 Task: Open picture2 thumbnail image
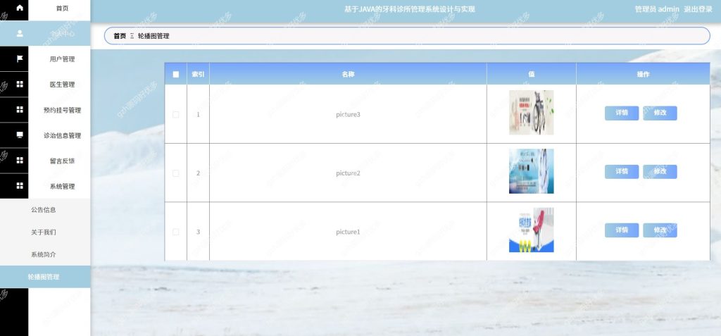[x=531, y=171]
